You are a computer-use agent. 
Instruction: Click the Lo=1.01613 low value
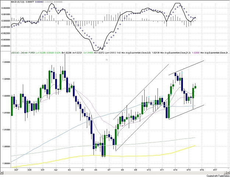(110, 53)
